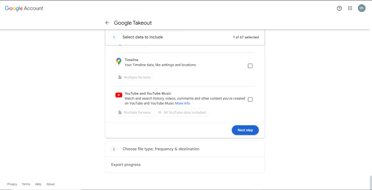This screenshot has width=372, height=190.
Task: Click the '1 of 67 selected' text
Action: click(246, 37)
